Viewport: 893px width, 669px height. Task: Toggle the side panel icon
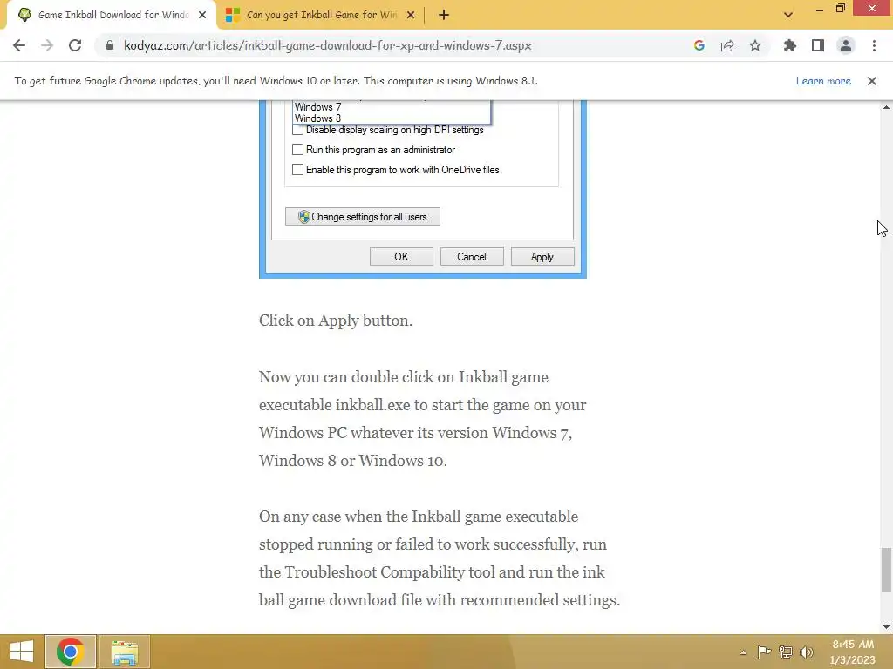click(818, 45)
